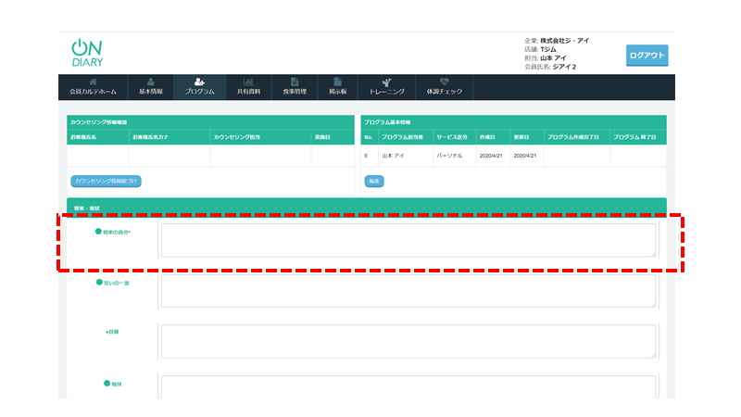Click the 現状 text area
741x417 pixels.
click(408, 387)
